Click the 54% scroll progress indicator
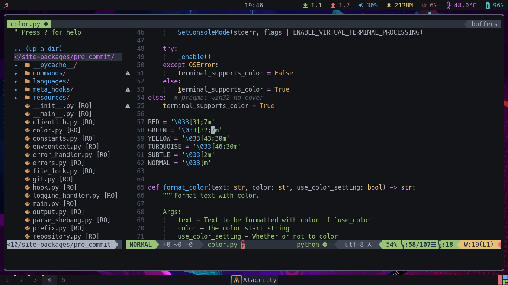508x285 pixels. 391,245
